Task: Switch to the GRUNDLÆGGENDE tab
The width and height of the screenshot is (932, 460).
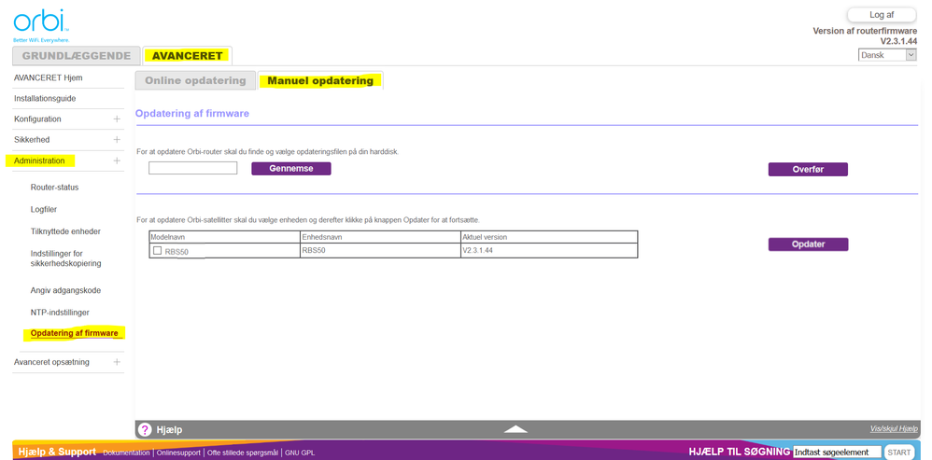Action: point(77,56)
